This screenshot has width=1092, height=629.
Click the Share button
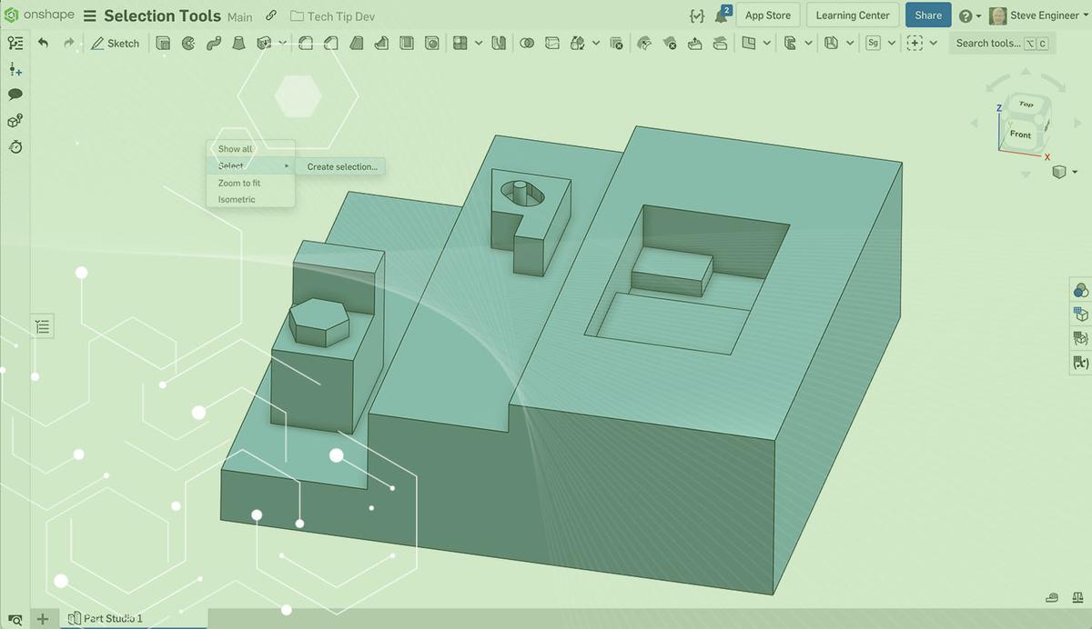pos(927,15)
